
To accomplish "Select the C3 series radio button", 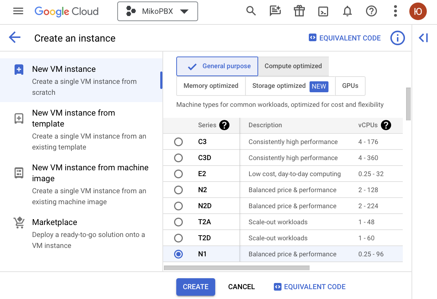I will pyautogui.click(x=178, y=142).
